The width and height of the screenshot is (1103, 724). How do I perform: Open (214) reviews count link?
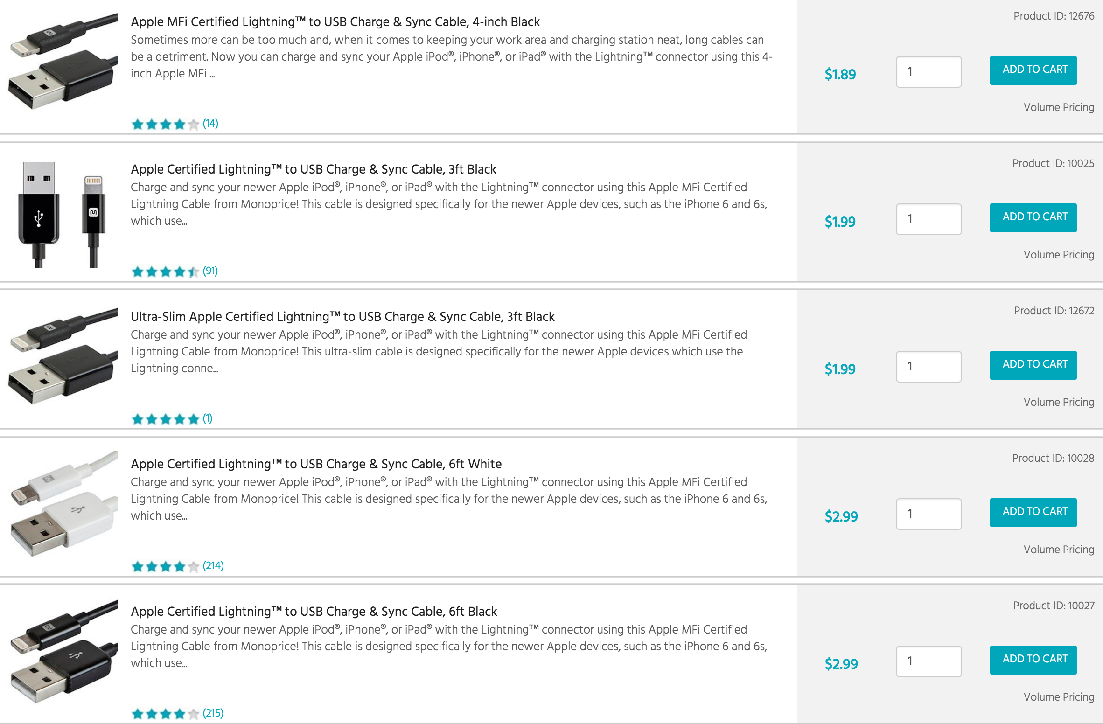click(213, 566)
